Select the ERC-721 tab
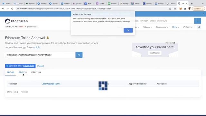 pyautogui.click(x=23, y=72)
